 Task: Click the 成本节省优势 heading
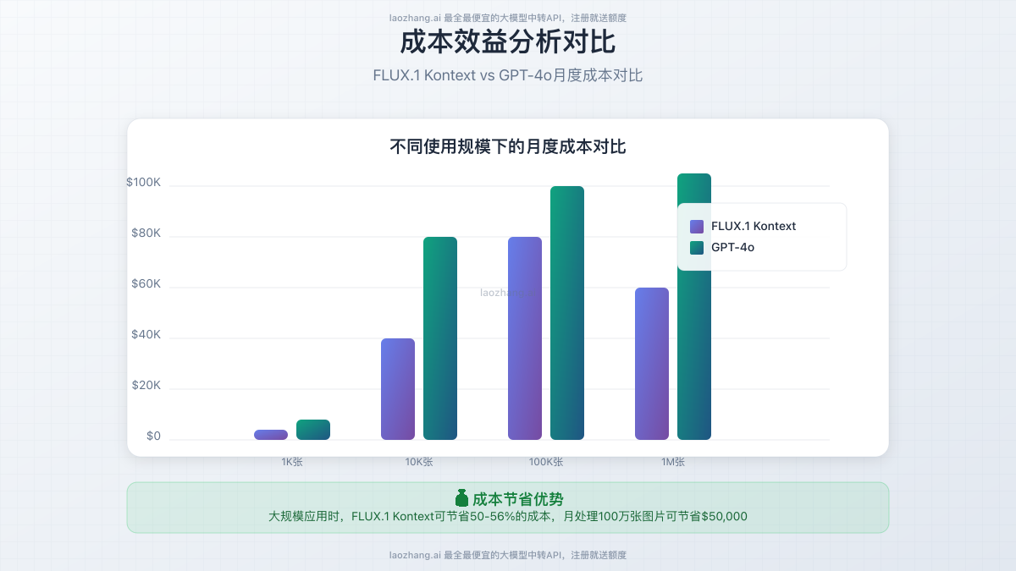point(518,499)
